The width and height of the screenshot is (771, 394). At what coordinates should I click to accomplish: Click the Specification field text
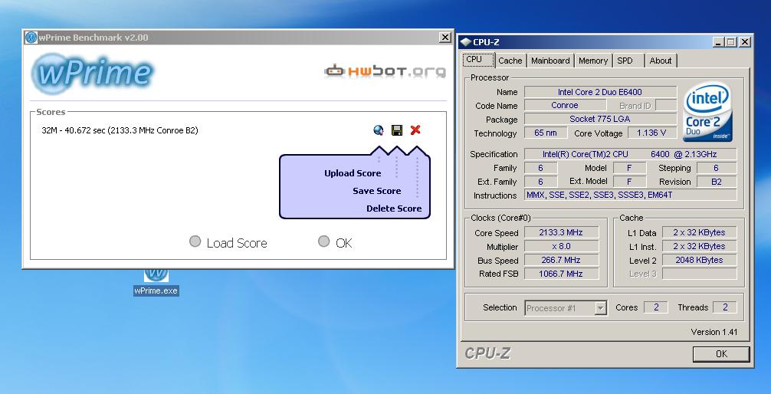631,154
